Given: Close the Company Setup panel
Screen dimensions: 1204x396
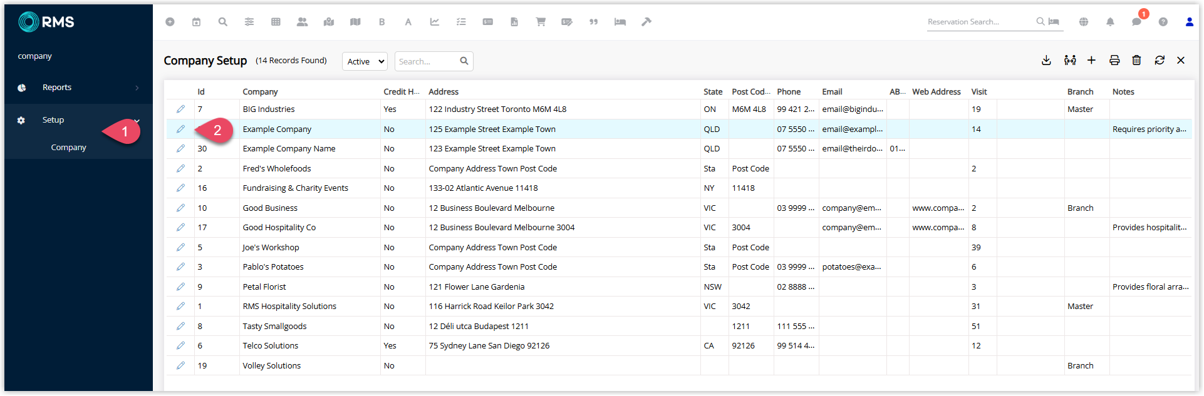Looking at the screenshot, I should [1181, 60].
